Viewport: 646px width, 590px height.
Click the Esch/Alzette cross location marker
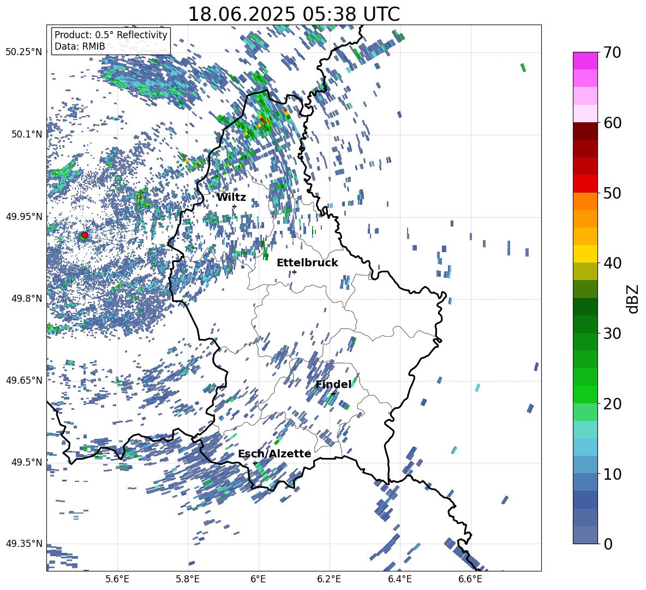click(x=255, y=463)
